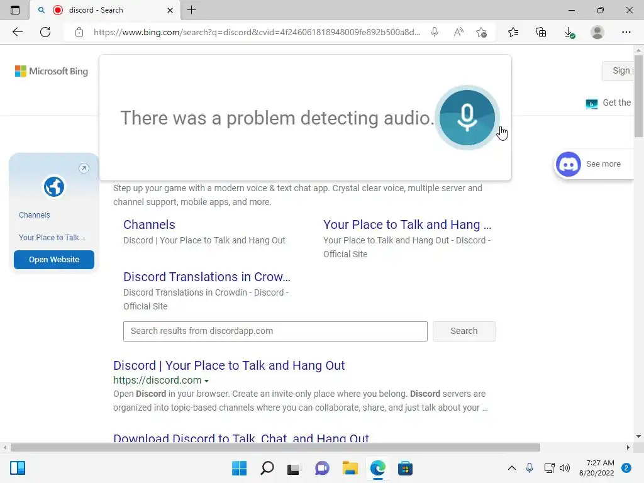Go back to previous page
Screen dimensions: 644x483
point(17,32)
